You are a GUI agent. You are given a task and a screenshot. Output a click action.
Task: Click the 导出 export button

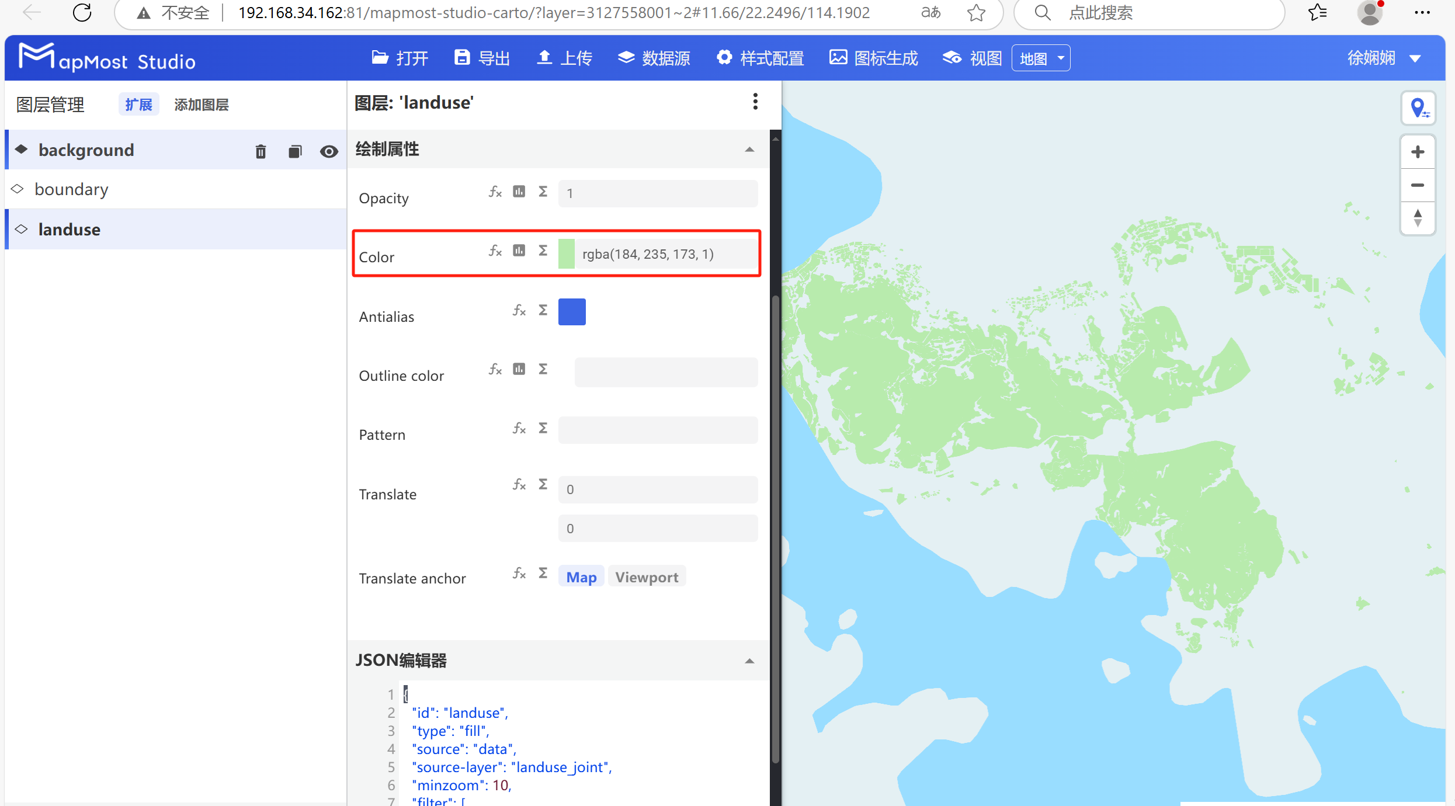[481, 58]
